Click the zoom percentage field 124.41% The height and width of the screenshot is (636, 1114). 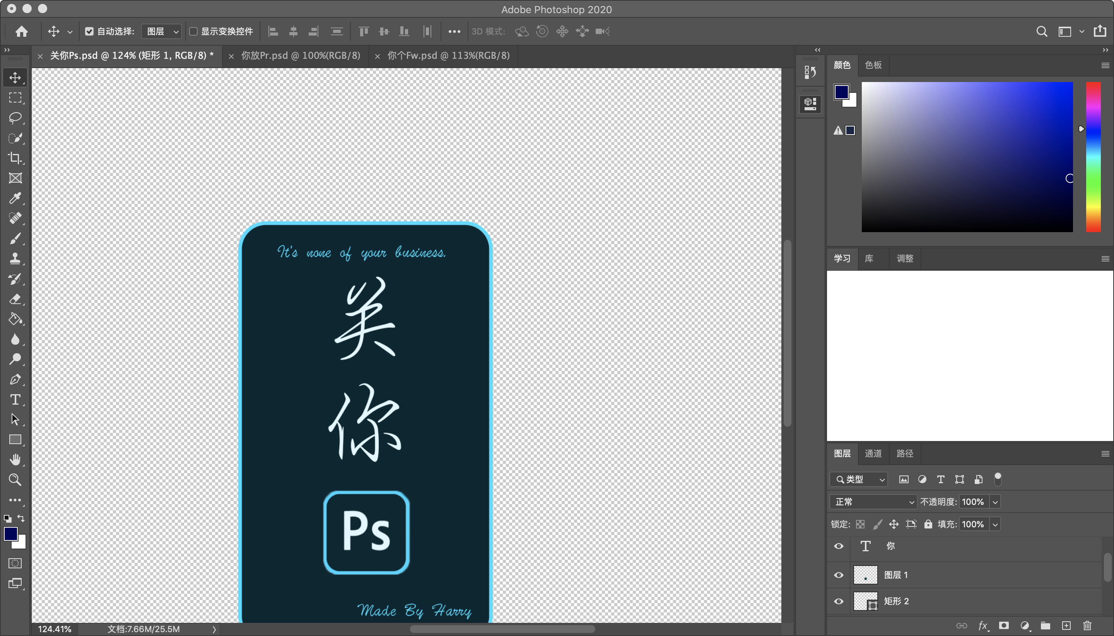click(55, 629)
